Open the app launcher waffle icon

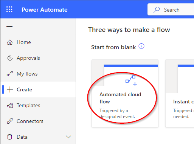pyautogui.click(x=9, y=9)
